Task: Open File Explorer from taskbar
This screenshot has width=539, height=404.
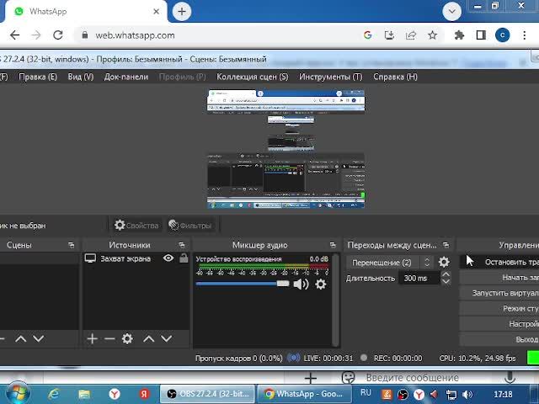Action: (84, 394)
